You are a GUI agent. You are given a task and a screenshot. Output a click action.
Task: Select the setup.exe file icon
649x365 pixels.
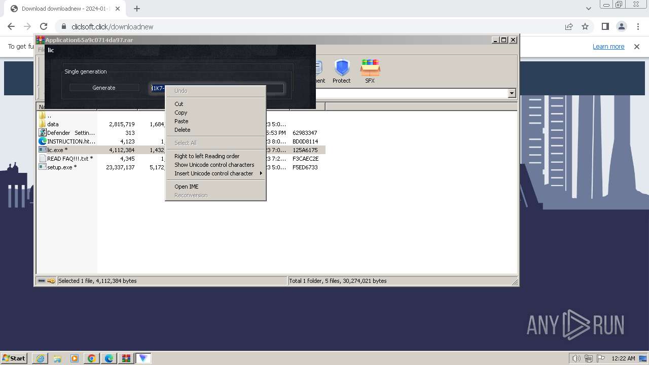pos(43,167)
